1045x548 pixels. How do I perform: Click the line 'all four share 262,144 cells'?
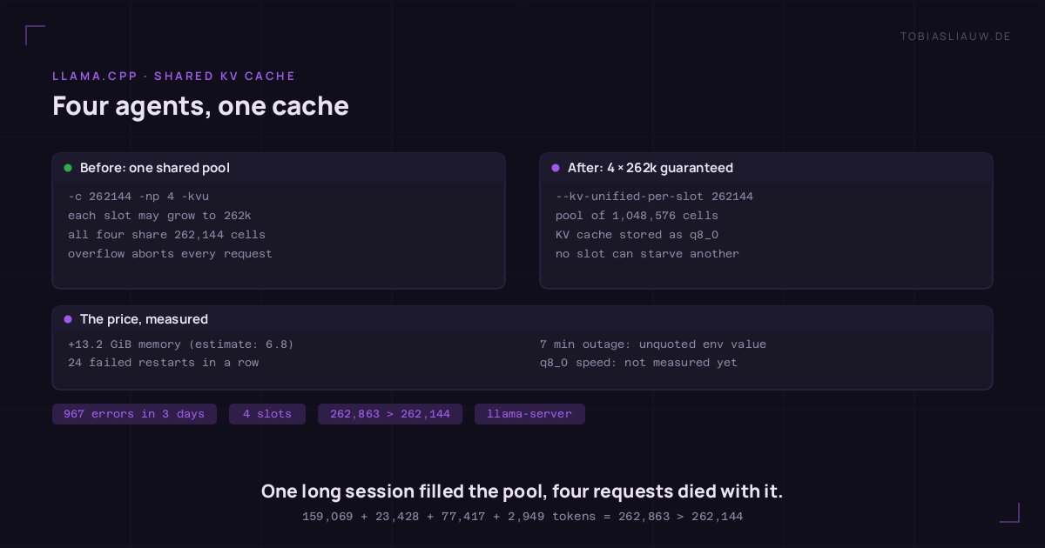point(166,235)
